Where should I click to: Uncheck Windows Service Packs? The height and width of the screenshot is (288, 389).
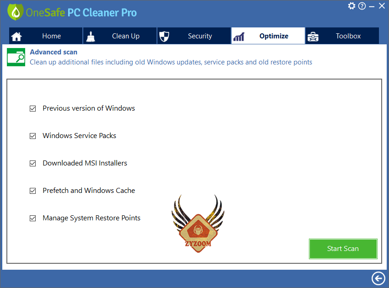click(x=33, y=136)
